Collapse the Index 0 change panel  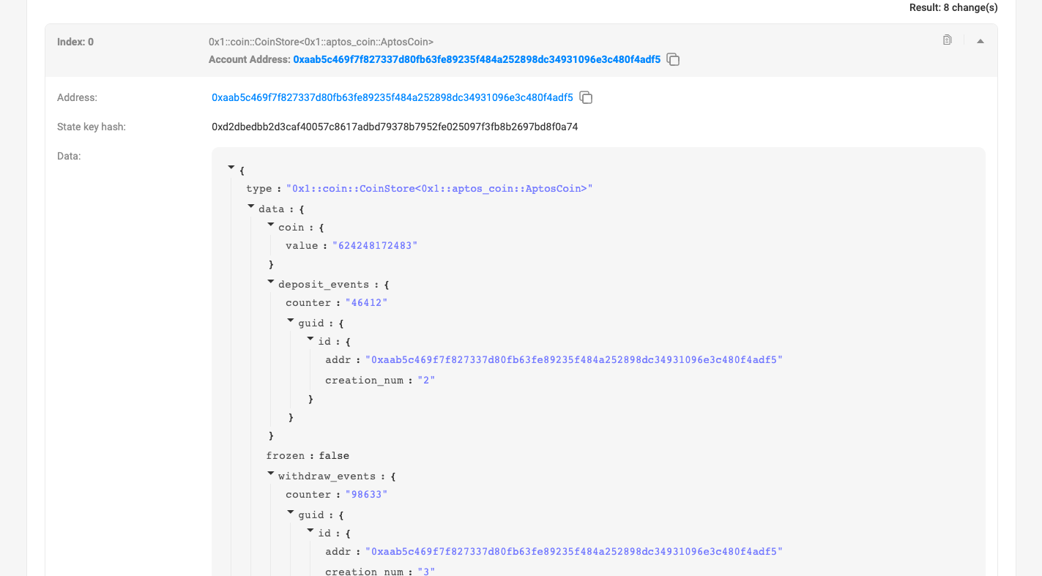click(x=980, y=41)
